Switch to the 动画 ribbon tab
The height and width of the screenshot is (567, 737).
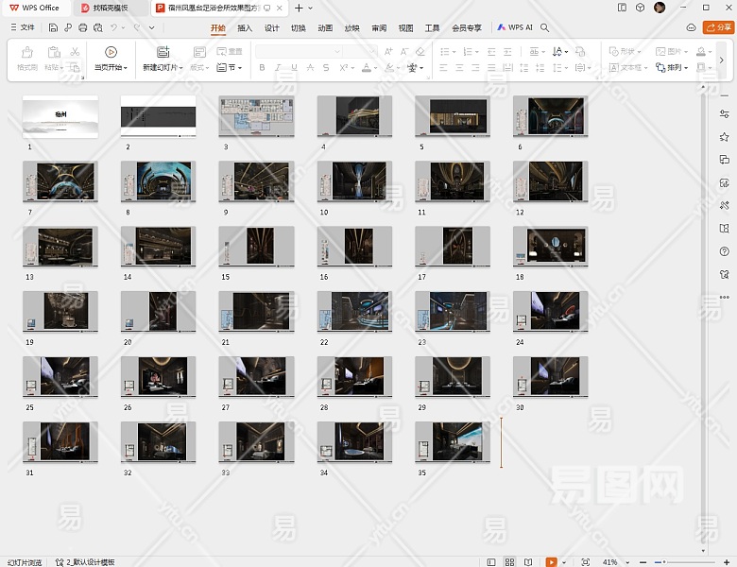(325, 28)
